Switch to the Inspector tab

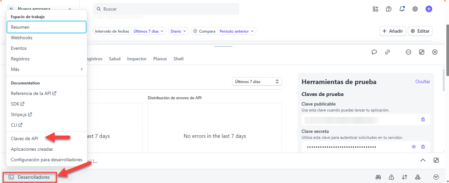[137, 59]
